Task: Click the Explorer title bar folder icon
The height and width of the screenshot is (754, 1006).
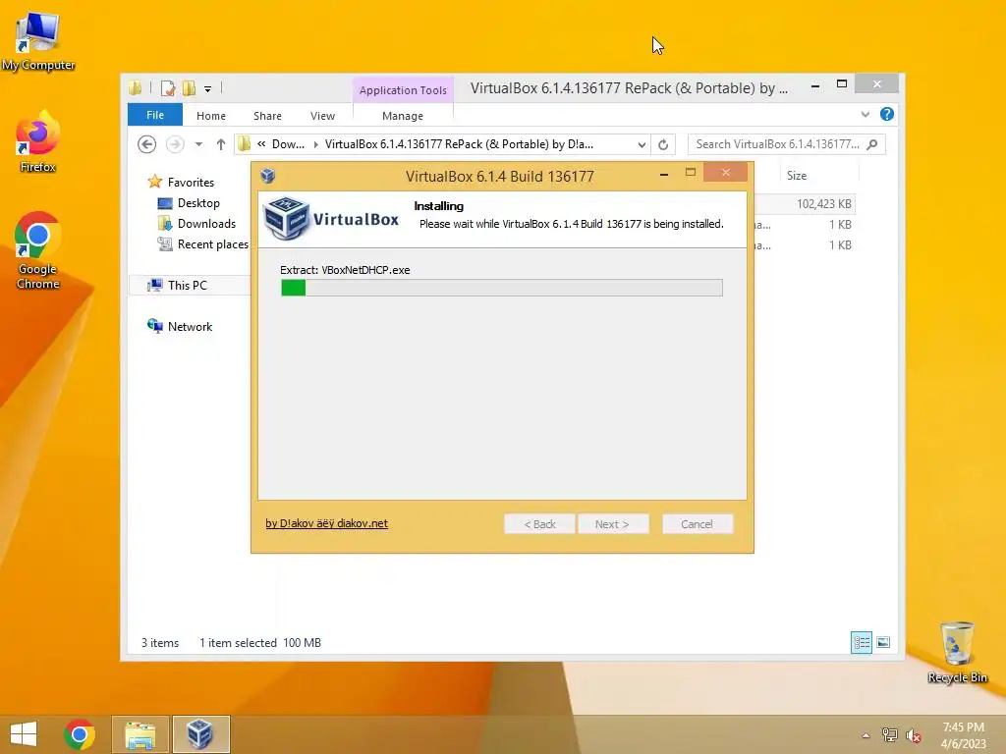Action: (135, 88)
